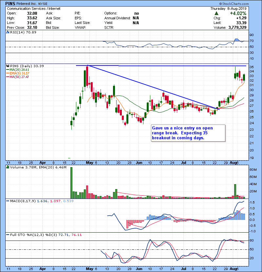The height and width of the screenshot is (272, 262).
Task: Click the Last price 33.39 in header
Action: tap(241, 23)
